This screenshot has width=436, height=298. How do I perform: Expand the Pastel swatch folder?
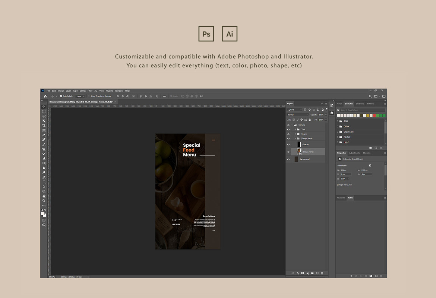[x=338, y=137]
